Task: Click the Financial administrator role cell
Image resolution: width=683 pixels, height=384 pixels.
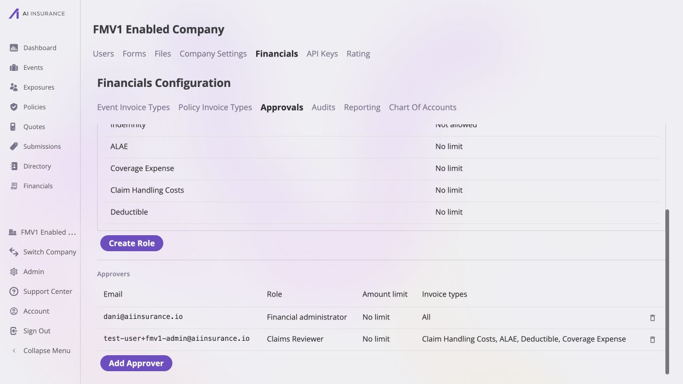Action: click(x=307, y=317)
